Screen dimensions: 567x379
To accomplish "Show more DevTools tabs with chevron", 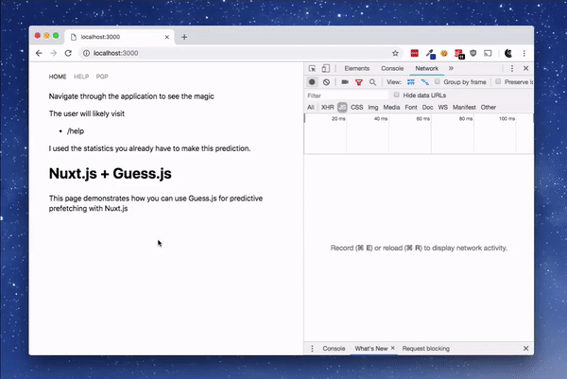I will click(451, 68).
